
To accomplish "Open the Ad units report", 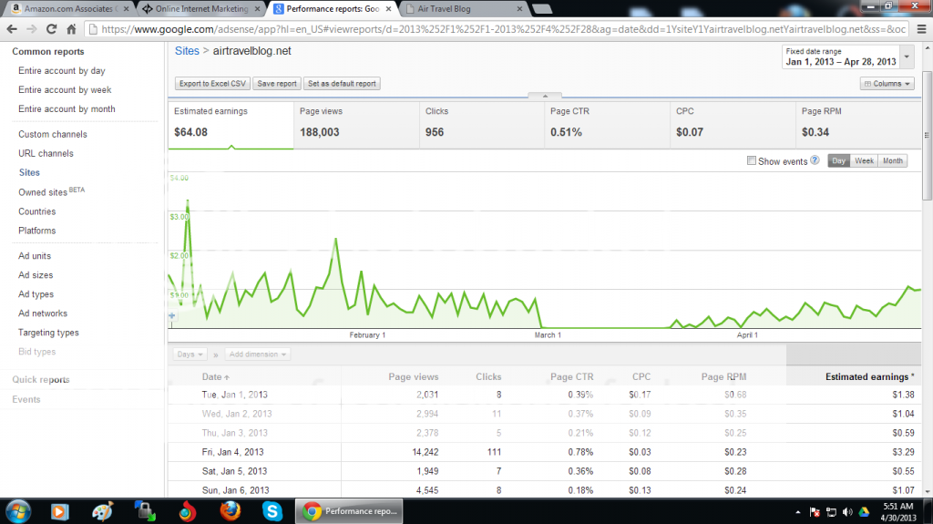I will (35, 255).
